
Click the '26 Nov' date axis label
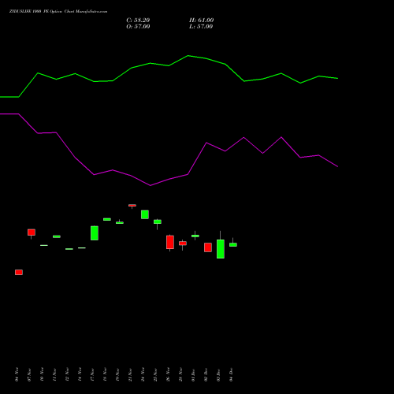tap(168, 374)
